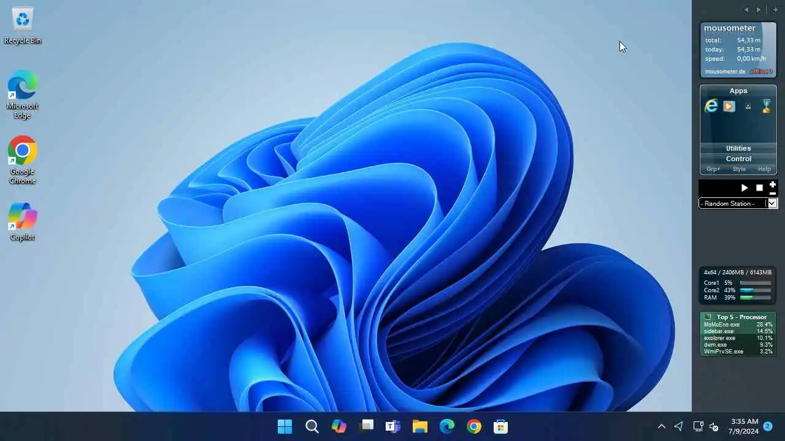The width and height of the screenshot is (785, 441).
Task: Select the Microsoft Edge desktop shortcut
Action: point(23,95)
